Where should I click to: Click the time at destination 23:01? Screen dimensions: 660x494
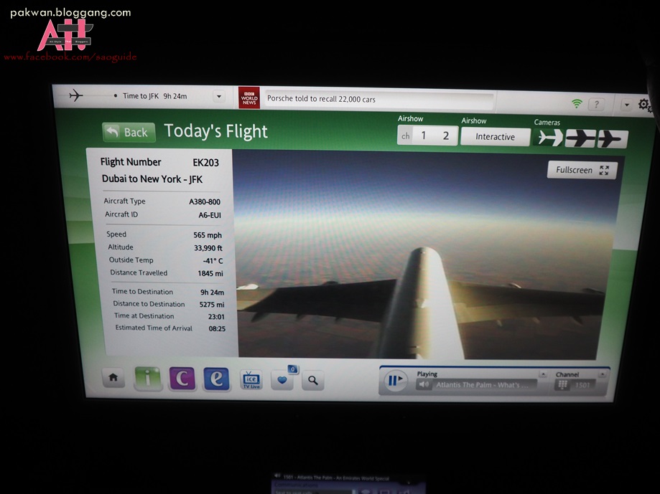click(x=216, y=317)
